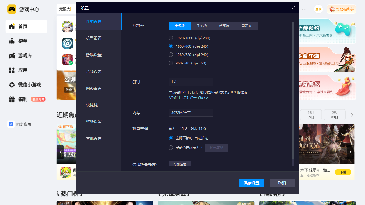Open the three-dot more menu
Screen dimensions: 365x205
304,9
